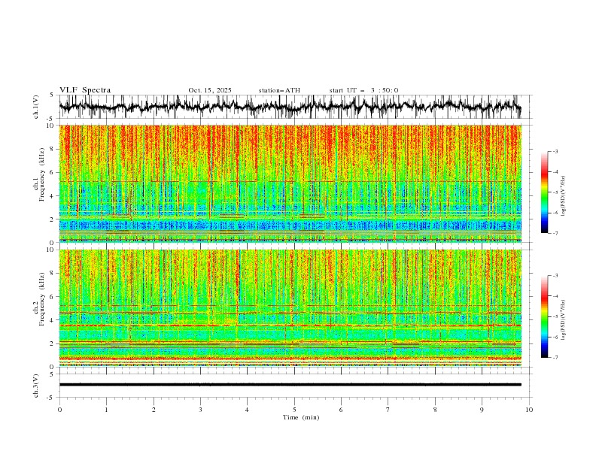Click inside the ch.2 spectrogram panel
This screenshot has height=460, width=596.
pos(290,308)
